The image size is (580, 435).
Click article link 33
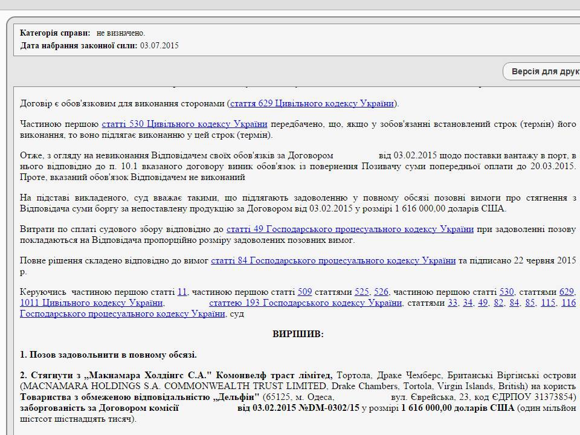click(453, 303)
